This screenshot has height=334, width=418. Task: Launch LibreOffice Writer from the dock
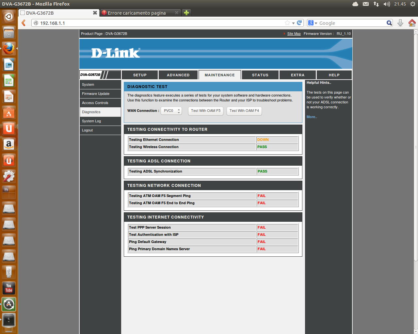9,65
